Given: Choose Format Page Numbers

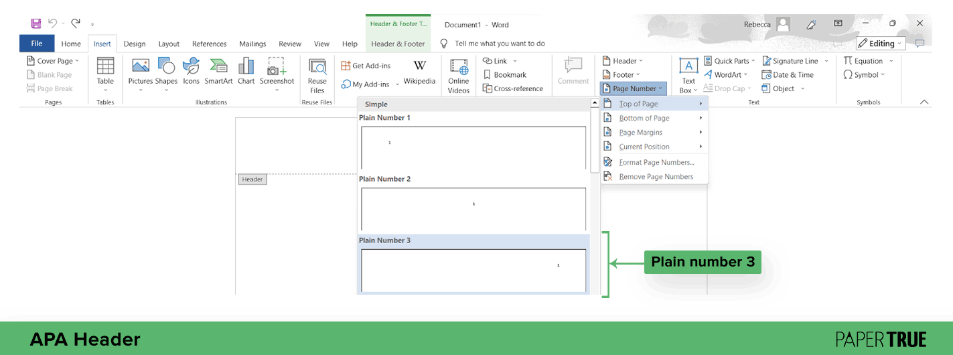Looking at the screenshot, I should click(x=654, y=162).
